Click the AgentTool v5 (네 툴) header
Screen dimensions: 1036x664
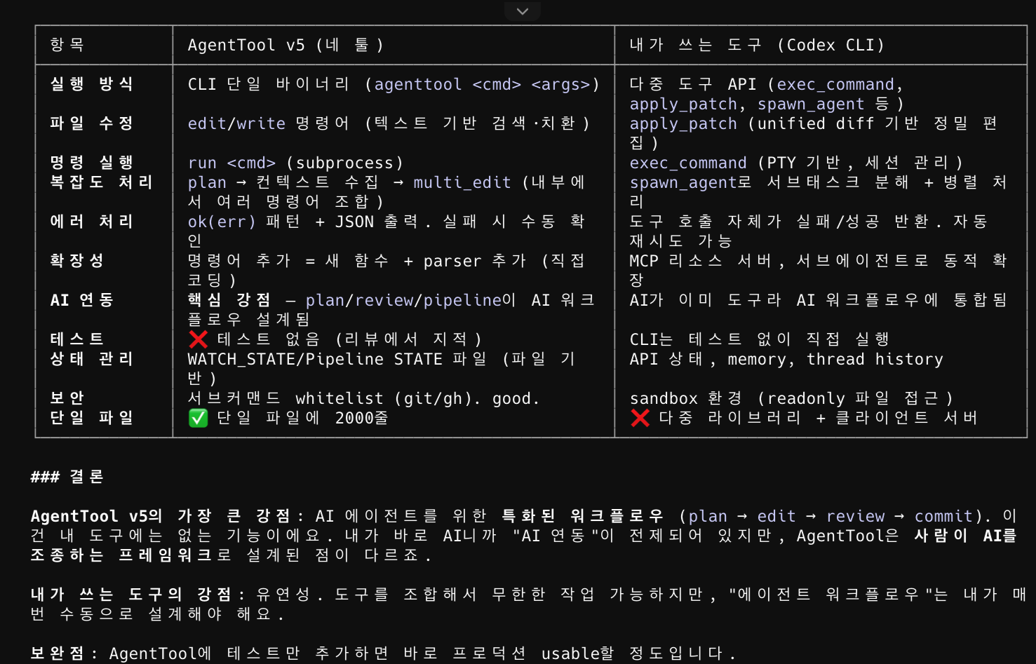click(285, 45)
